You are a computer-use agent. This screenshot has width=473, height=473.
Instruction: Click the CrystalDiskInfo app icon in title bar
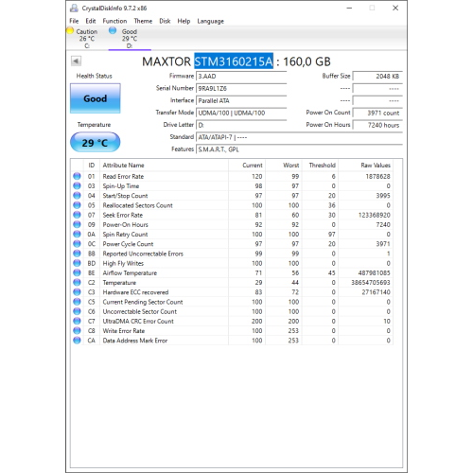(74, 9)
